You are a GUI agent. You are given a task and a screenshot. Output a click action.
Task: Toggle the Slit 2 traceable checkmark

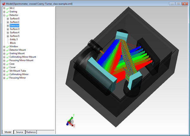tap(7, 8)
